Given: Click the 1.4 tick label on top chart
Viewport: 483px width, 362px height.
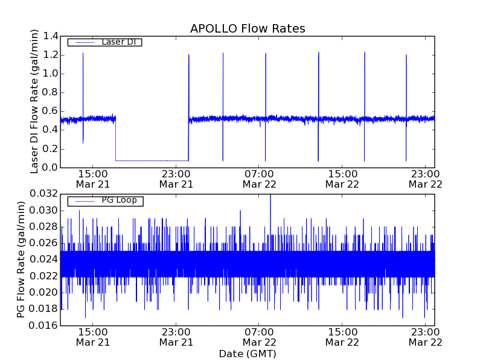Looking at the screenshot, I should click(x=50, y=36).
